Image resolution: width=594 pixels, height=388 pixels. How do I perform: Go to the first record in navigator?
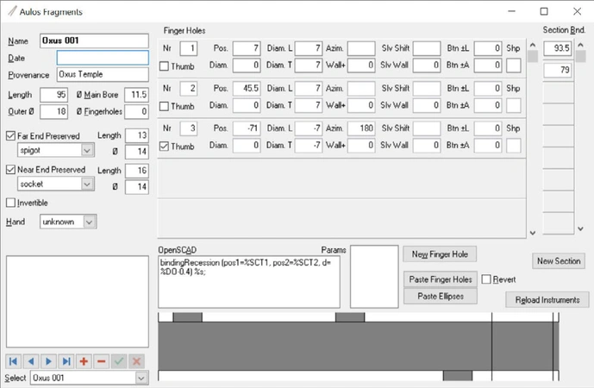coord(14,360)
